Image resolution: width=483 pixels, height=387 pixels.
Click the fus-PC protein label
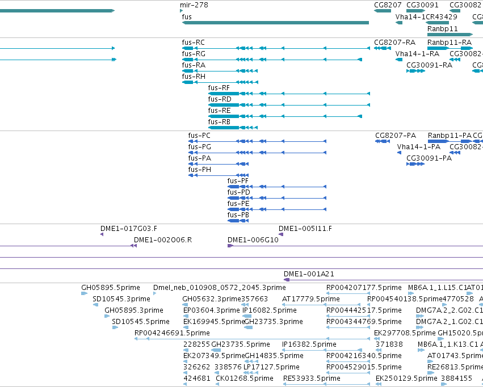199,136
